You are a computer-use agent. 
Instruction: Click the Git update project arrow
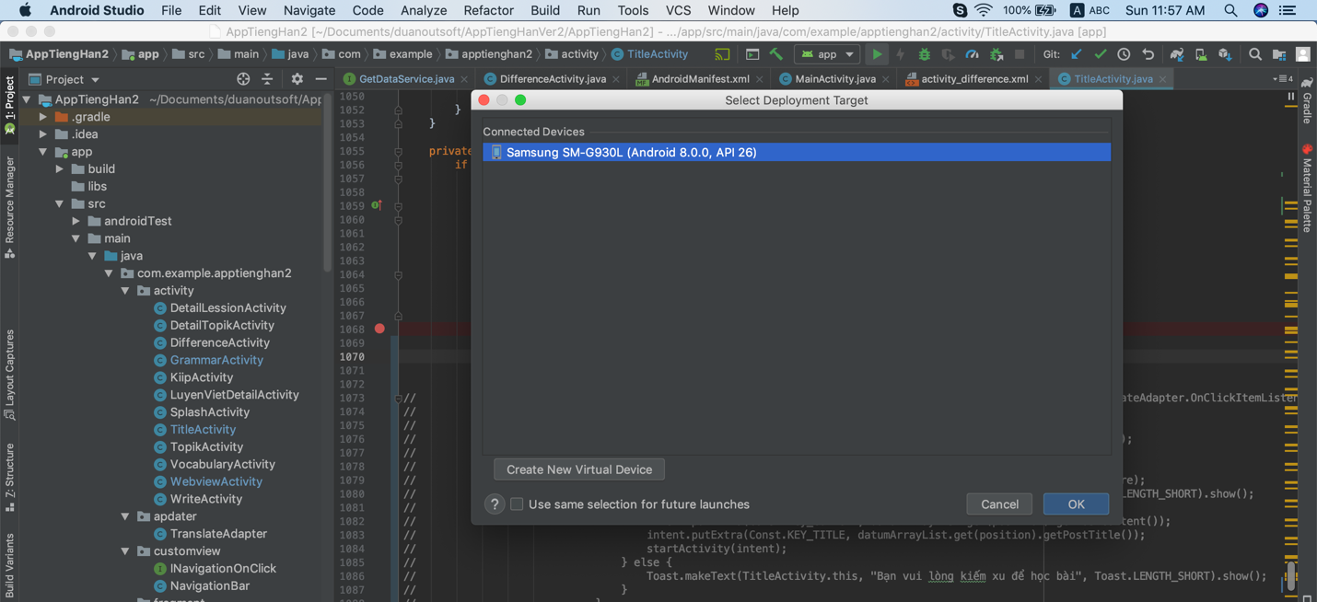pos(1077,54)
